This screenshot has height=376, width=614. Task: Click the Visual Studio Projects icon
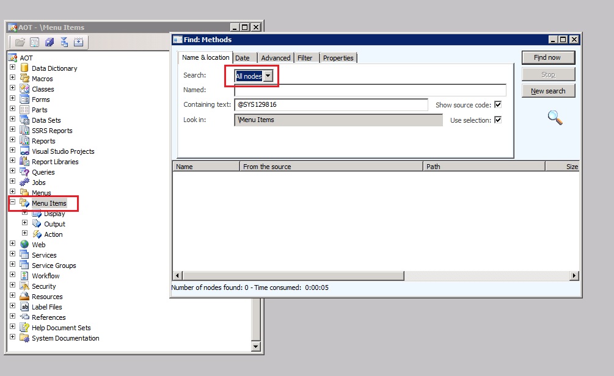point(24,151)
